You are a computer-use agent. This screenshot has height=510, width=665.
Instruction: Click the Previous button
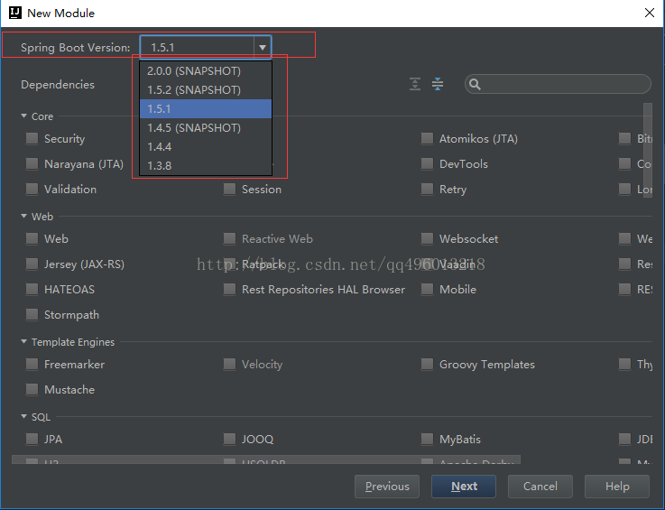(x=387, y=487)
